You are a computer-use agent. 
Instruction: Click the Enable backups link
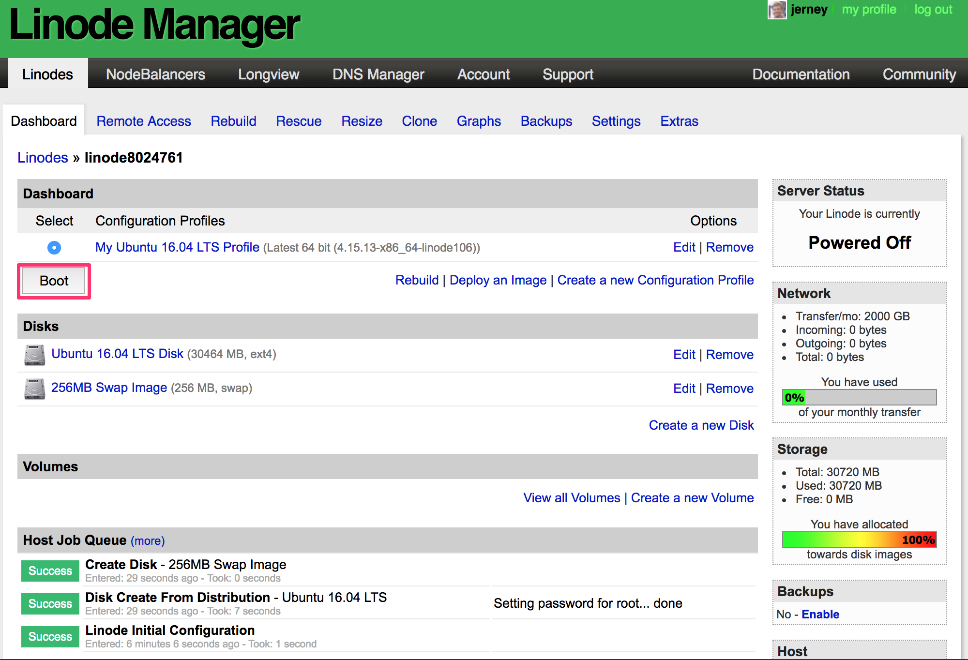[x=820, y=615]
